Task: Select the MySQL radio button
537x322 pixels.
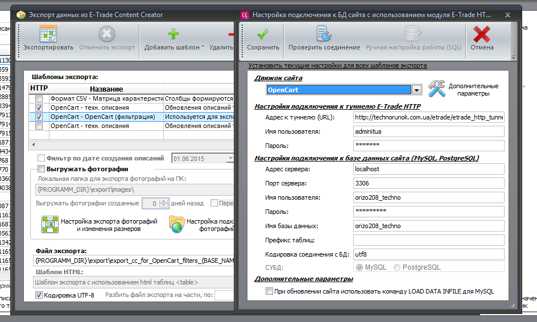Action: tap(360, 267)
